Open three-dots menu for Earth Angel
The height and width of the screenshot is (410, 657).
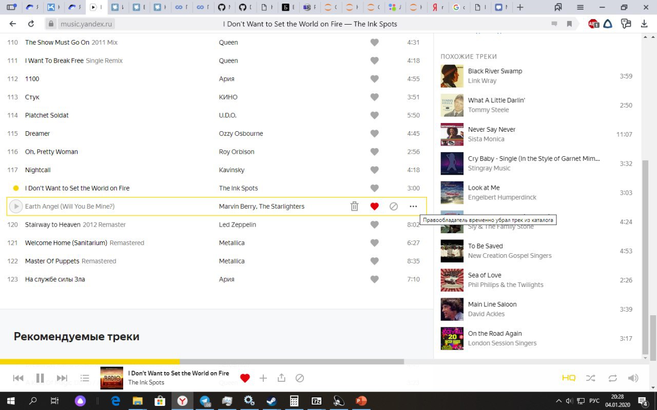[413, 206]
